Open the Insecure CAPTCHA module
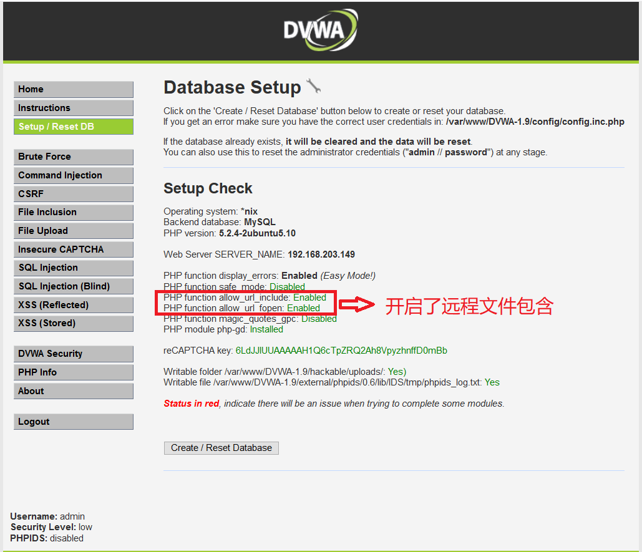 click(73, 249)
